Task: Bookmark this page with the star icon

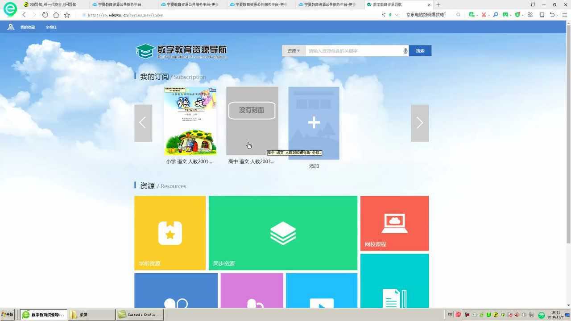Action: pyautogui.click(x=67, y=15)
